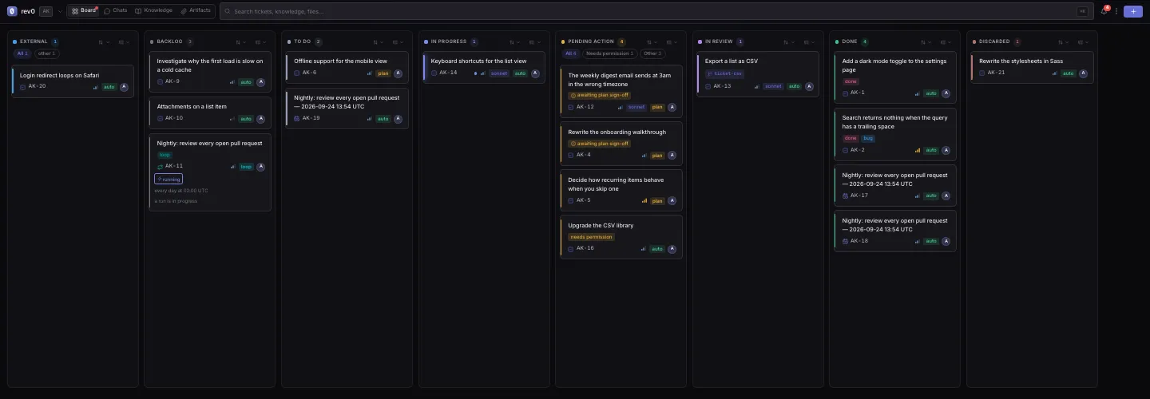This screenshot has width=1150, height=399.
Task: Open the three-dot more options menu
Action: click(x=1116, y=11)
